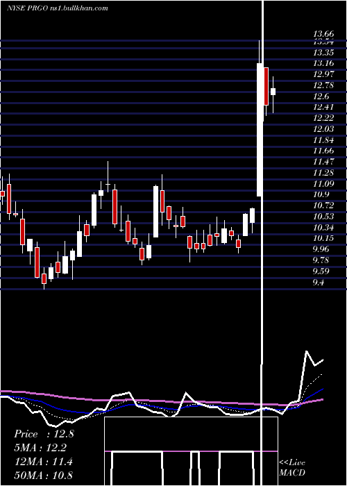This screenshot has height=486, width=347.
Task: Click the 10.9 price axis label
Action: pyautogui.click(x=321, y=194)
